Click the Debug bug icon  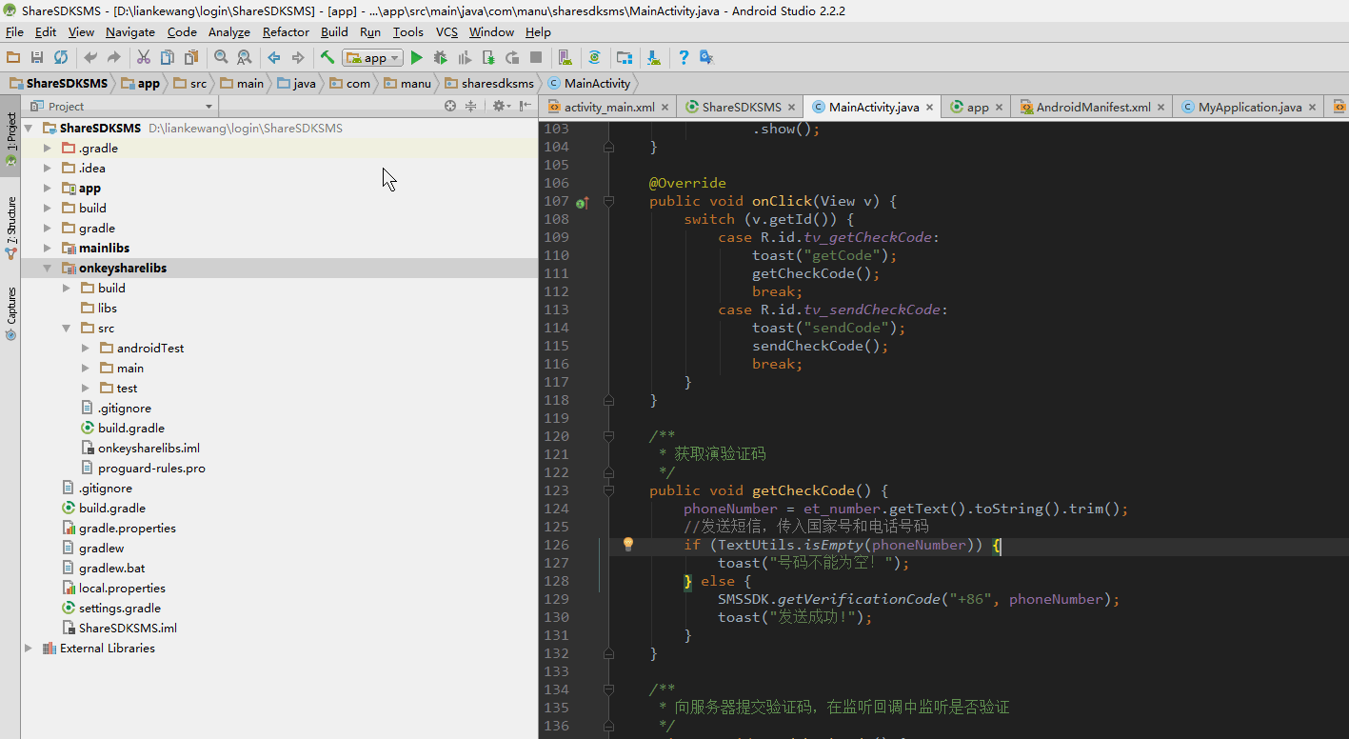tap(441, 58)
